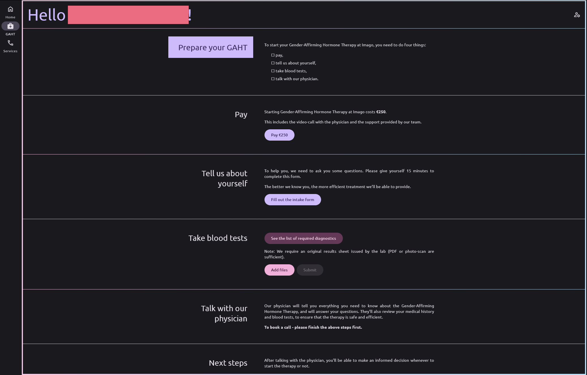This screenshot has height=375, width=587.
Task: Click the "Next steps" heading
Action: click(228, 363)
